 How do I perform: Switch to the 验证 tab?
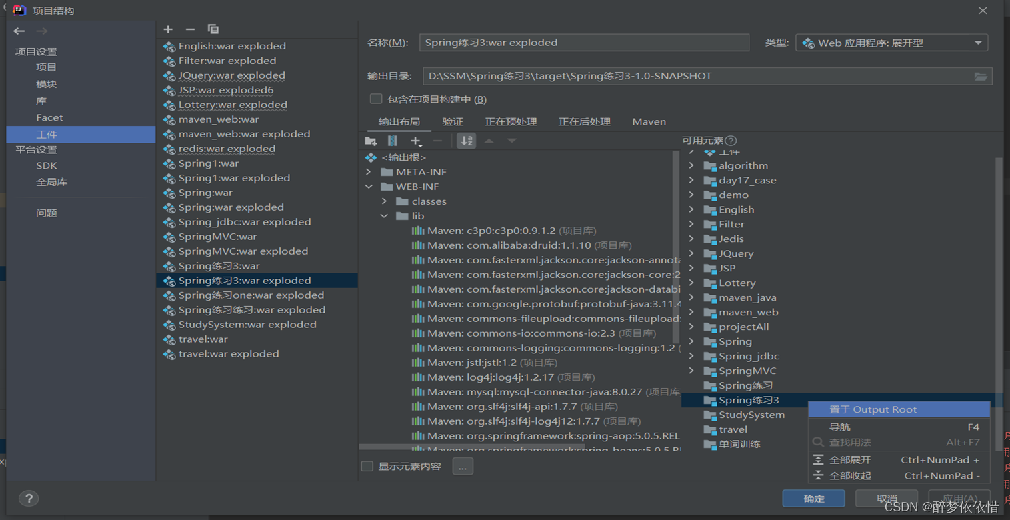(x=453, y=121)
